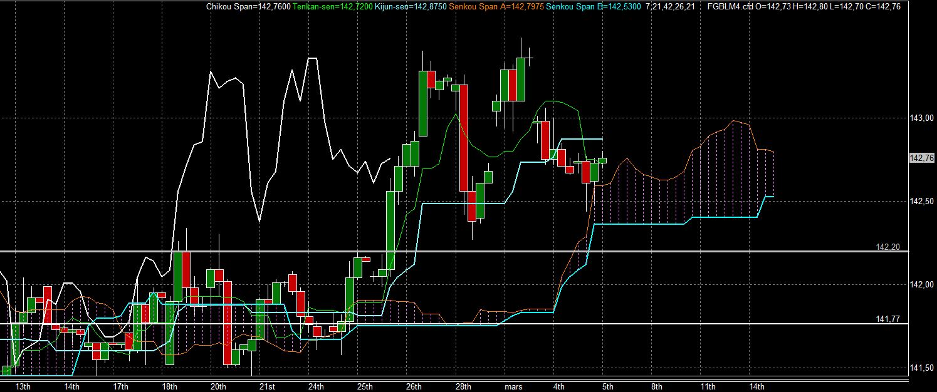Select the 142,20 horizontal line label
The image size is (937, 392).
(887, 247)
